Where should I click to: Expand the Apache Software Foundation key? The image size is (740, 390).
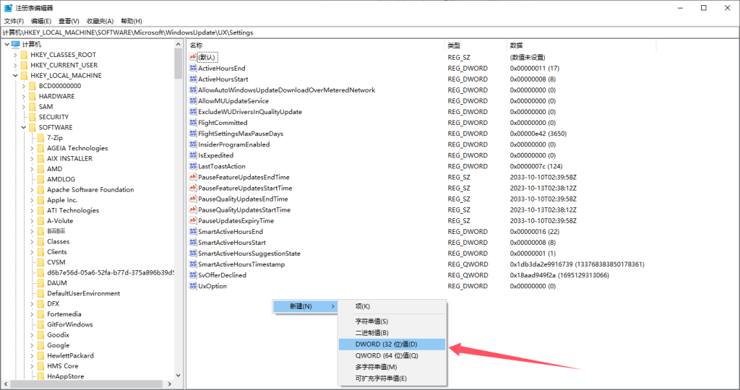[32, 190]
